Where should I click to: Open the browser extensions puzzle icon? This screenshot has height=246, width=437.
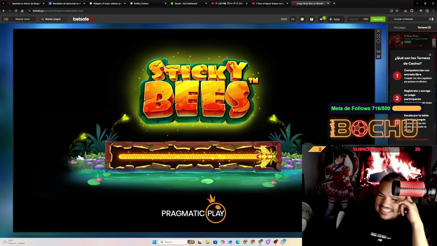[x=412, y=11]
